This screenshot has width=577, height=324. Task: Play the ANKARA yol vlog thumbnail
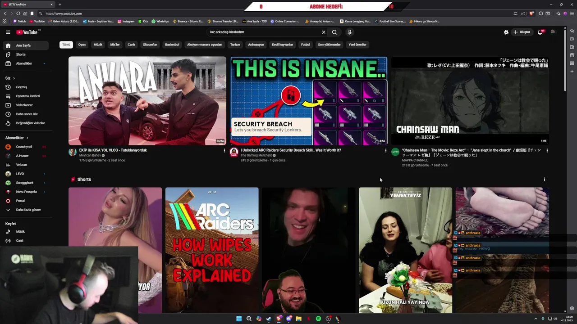click(147, 101)
